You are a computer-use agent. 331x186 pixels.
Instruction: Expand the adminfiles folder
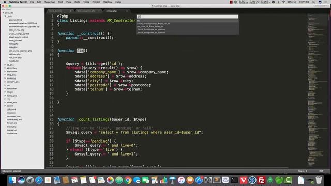(5, 68)
